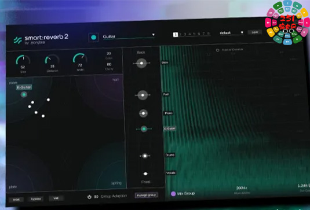The width and height of the screenshot is (310, 210).
Task: Click the purple Mix Group circle
Action: point(173,194)
